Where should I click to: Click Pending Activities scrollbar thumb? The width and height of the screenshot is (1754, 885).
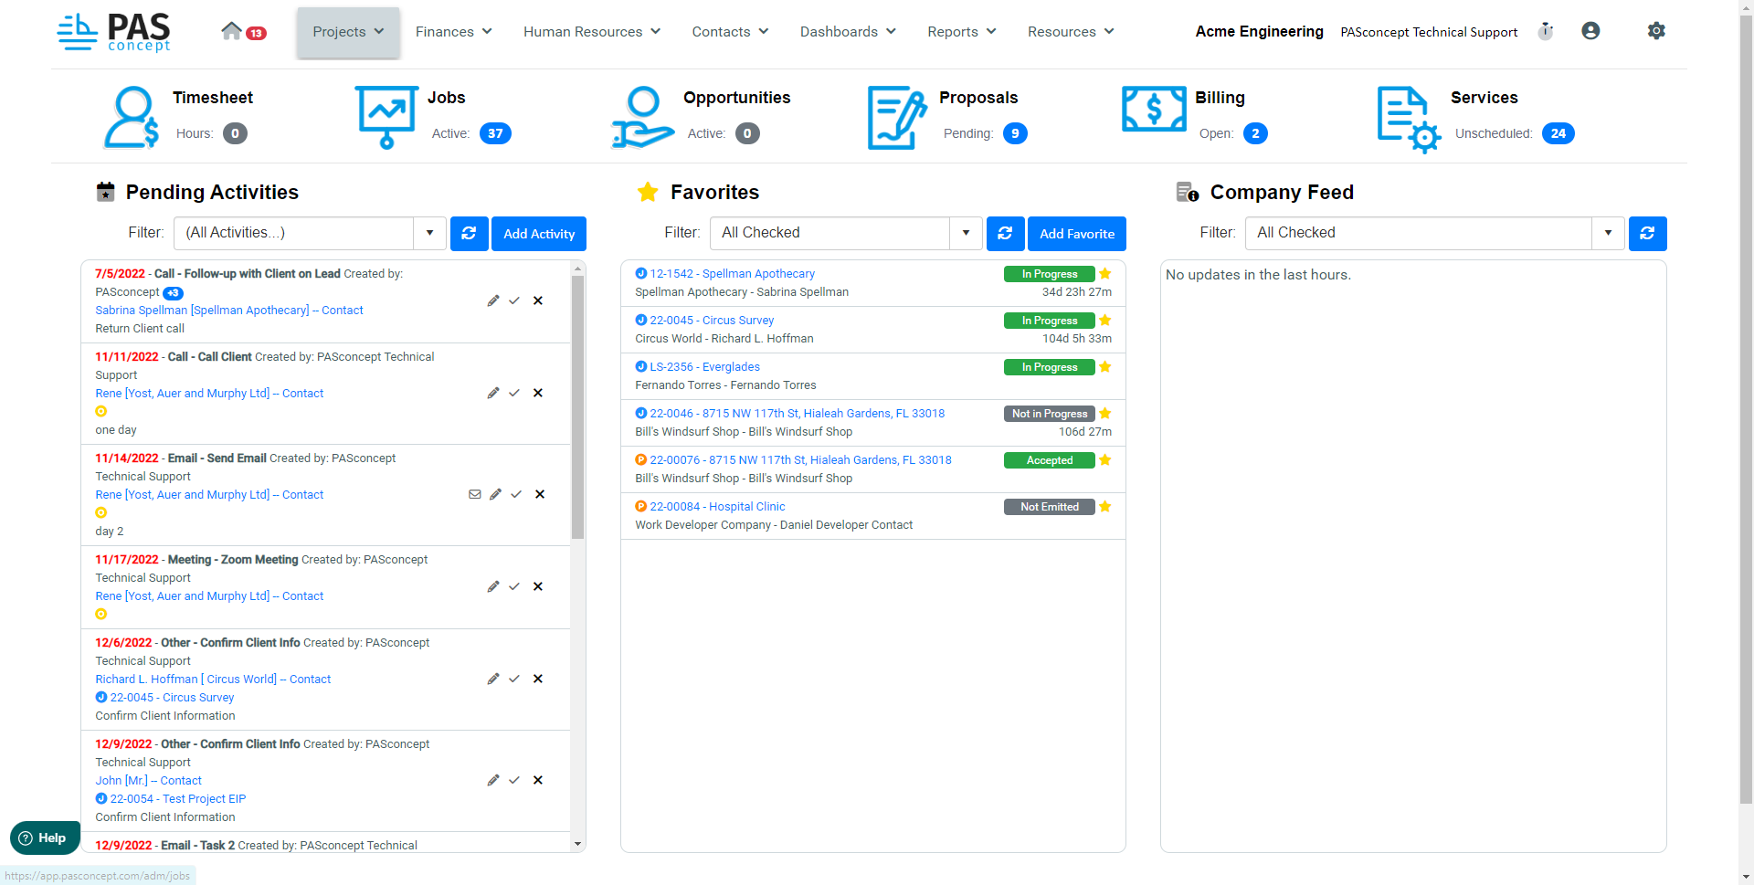point(577,406)
